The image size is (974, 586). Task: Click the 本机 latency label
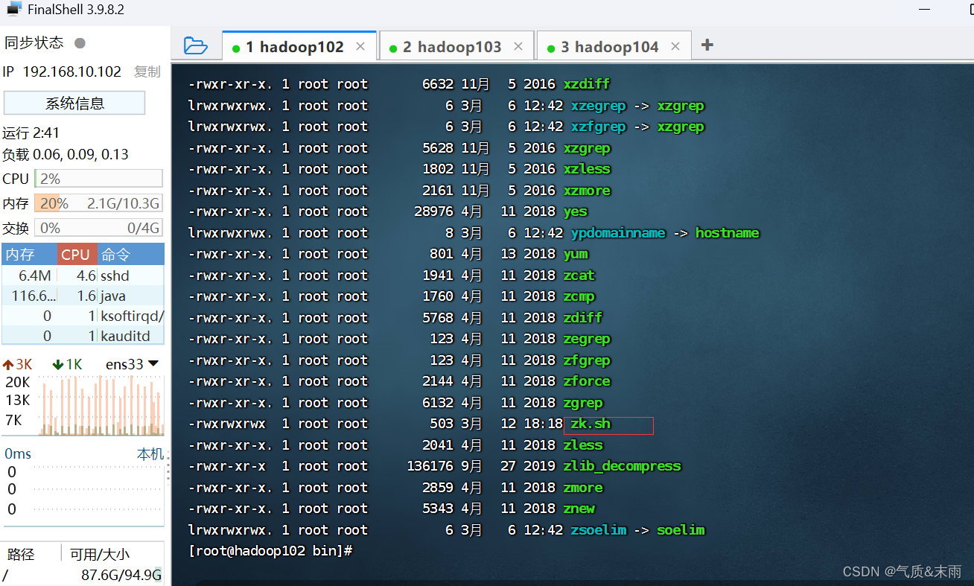[x=150, y=453]
